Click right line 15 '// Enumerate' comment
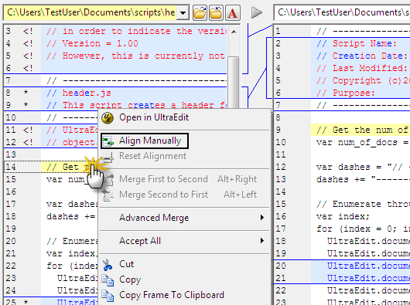 (363, 204)
